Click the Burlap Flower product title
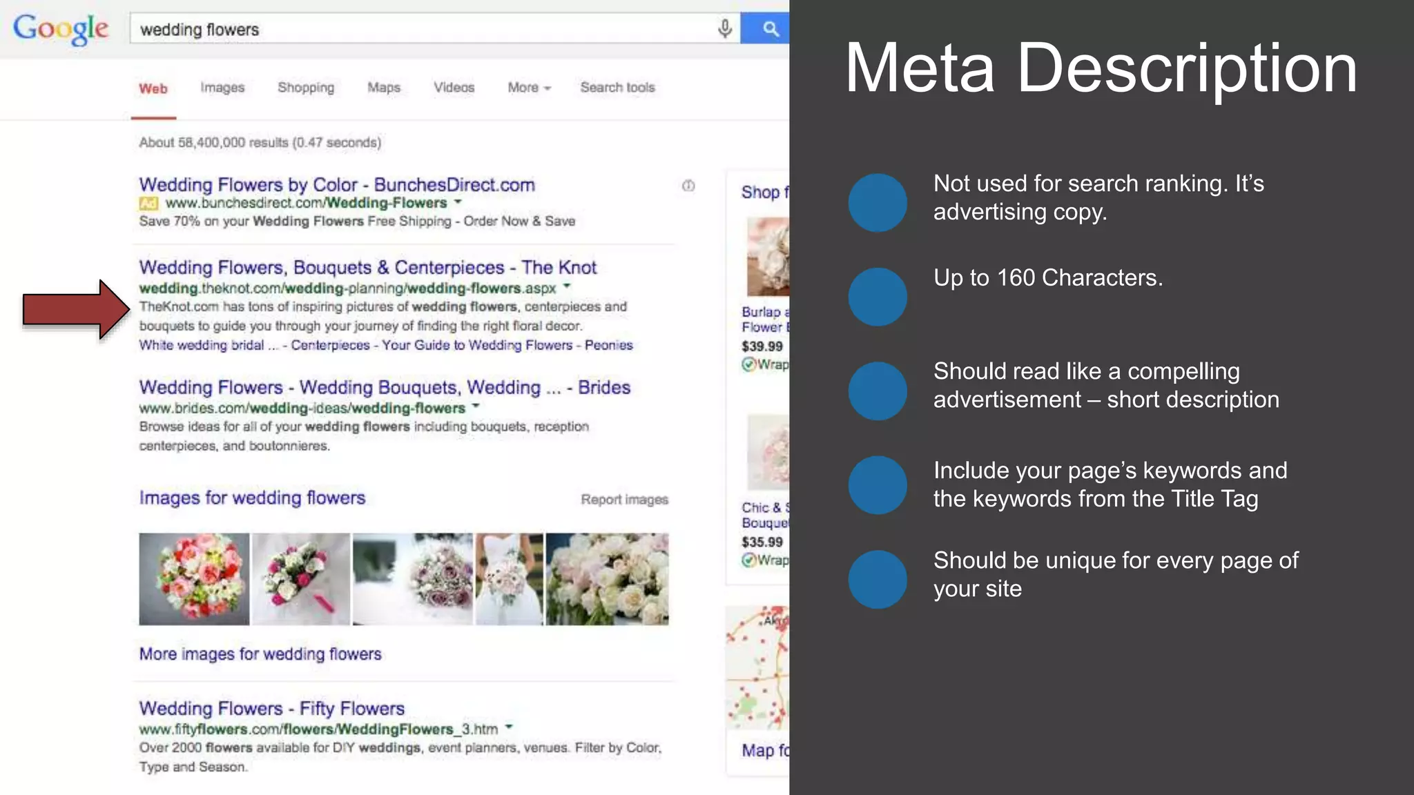The height and width of the screenshot is (795, 1414). pyautogui.click(x=765, y=320)
